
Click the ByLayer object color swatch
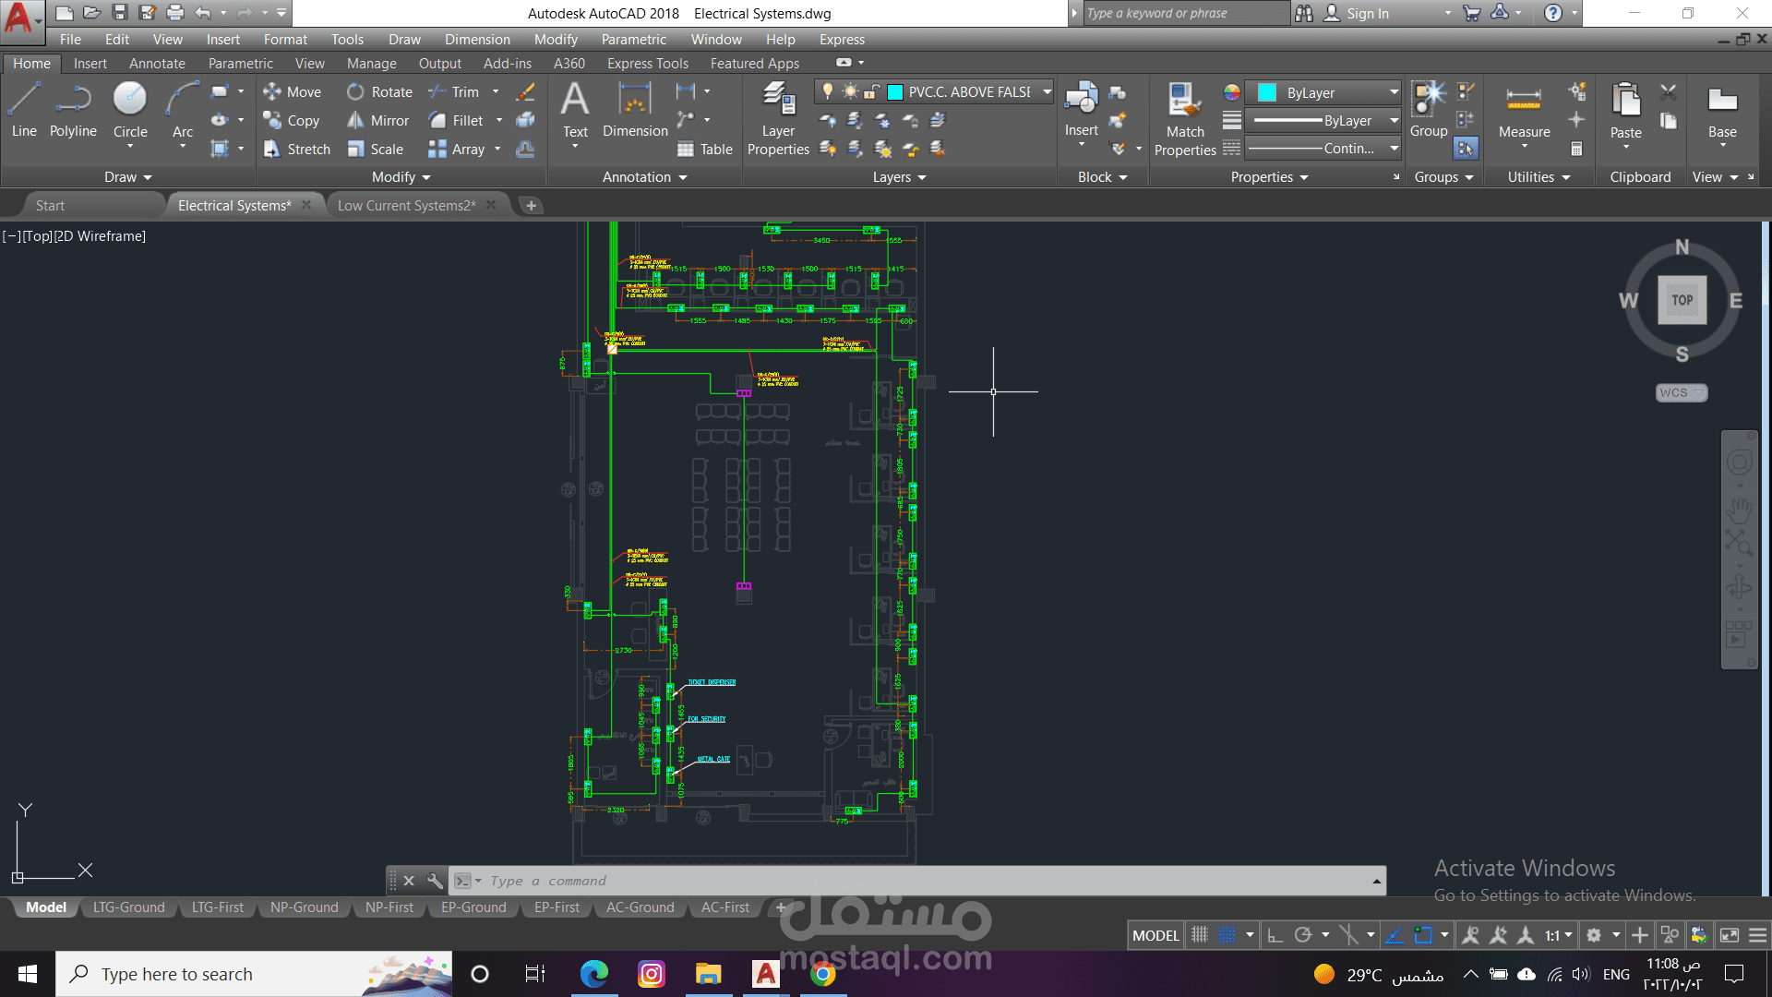coord(1267,92)
